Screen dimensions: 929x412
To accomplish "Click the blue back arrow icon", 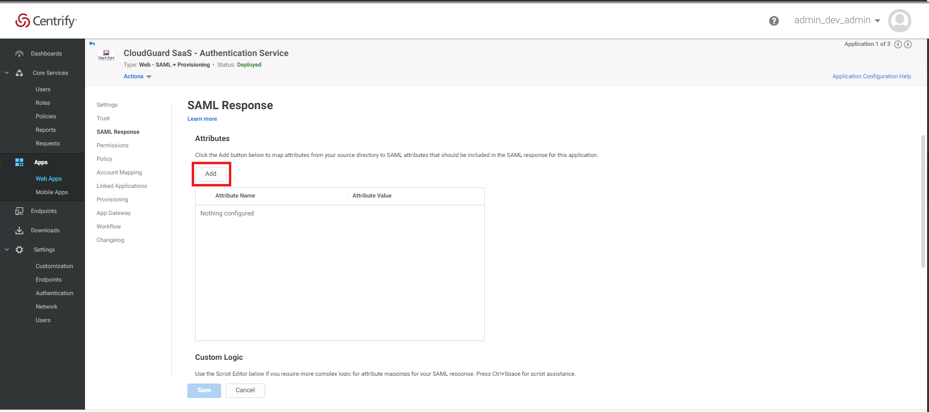I will [92, 43].
